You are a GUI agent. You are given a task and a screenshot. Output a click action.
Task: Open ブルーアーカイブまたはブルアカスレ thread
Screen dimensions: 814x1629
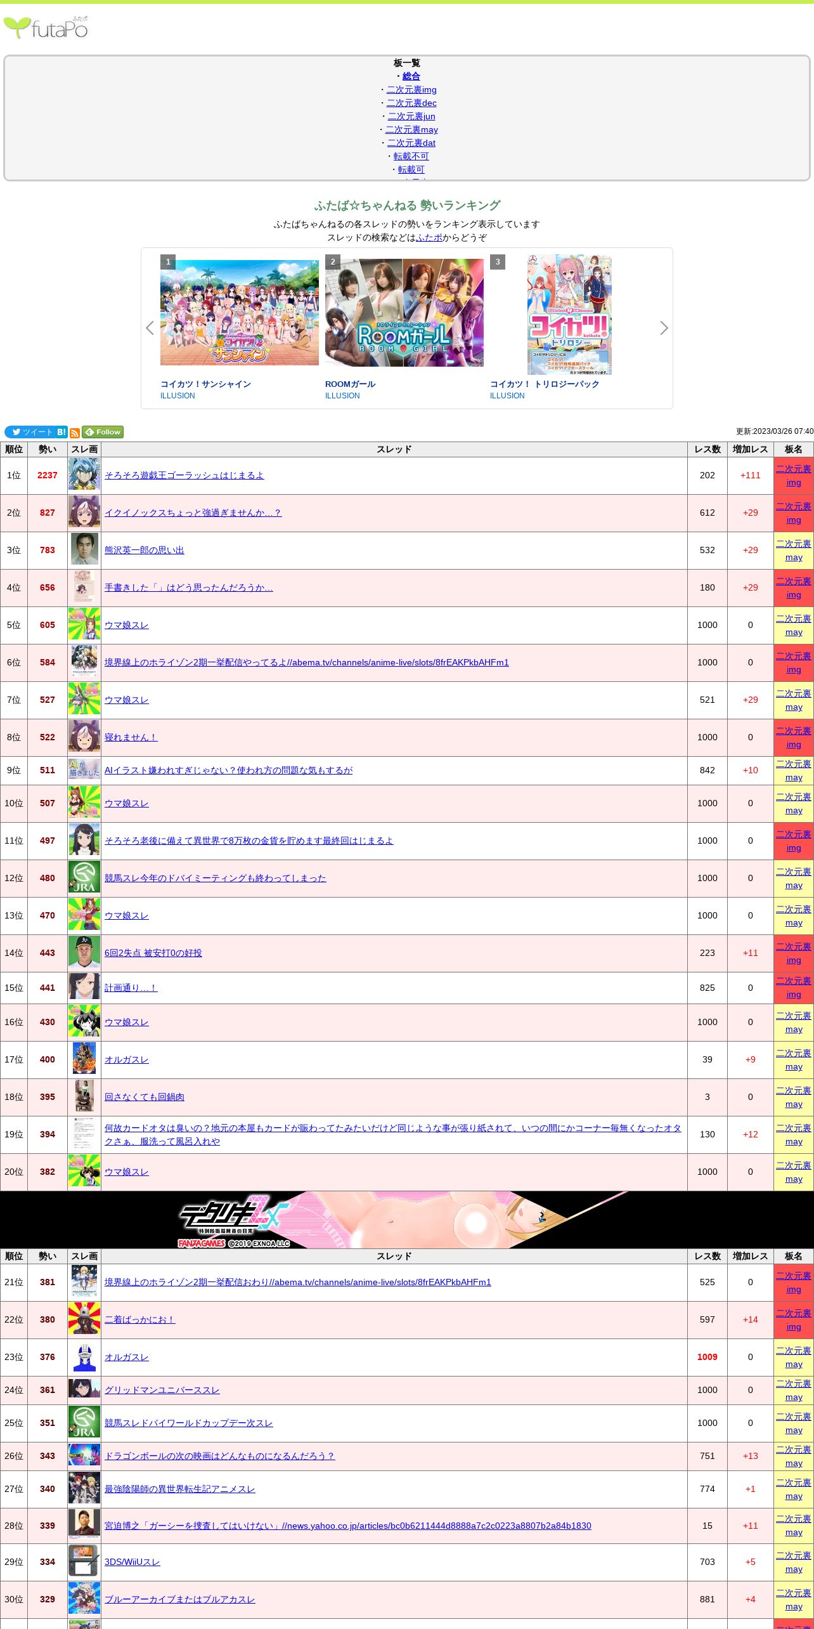(180, 1599)
